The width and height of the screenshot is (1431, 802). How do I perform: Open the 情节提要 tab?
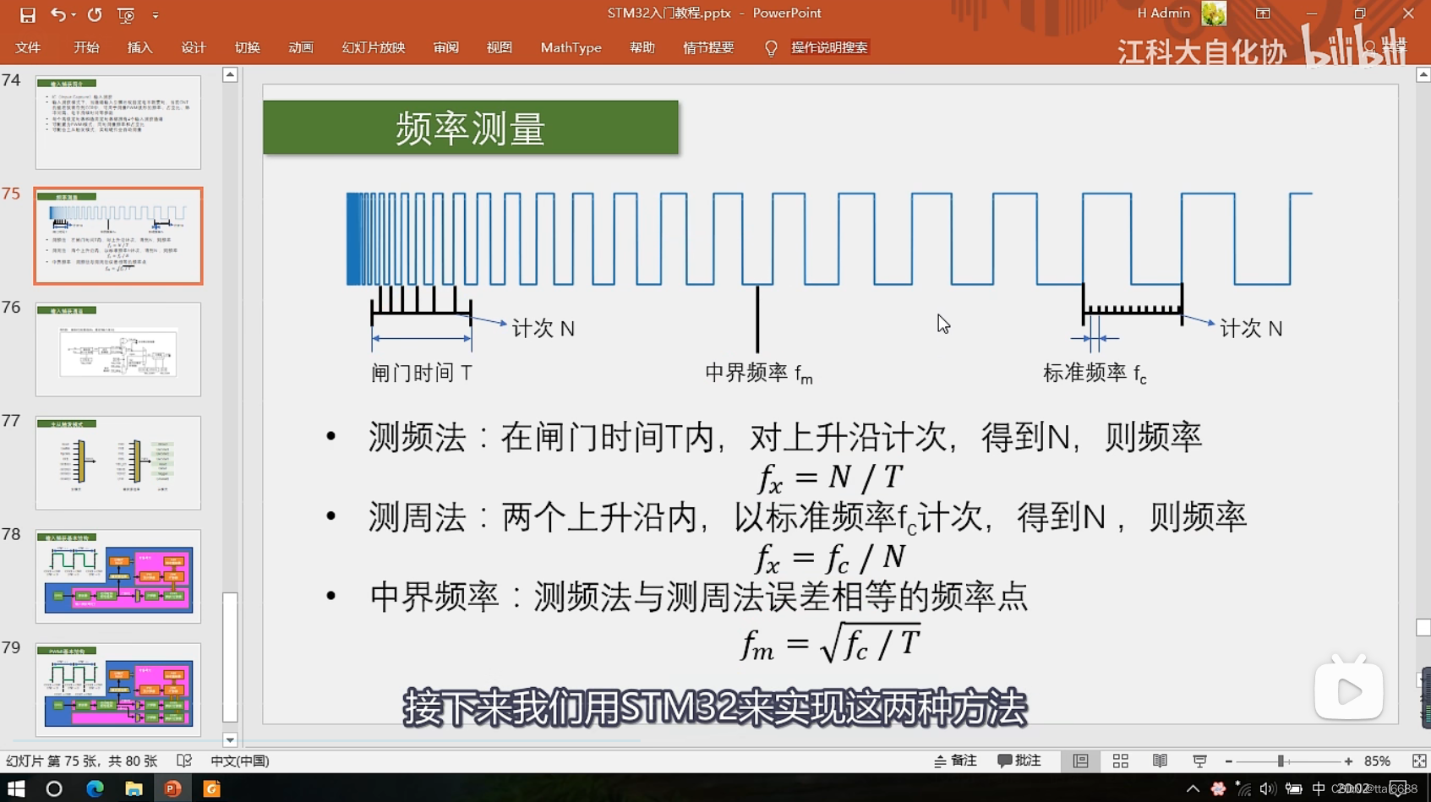tap(708, 47)
